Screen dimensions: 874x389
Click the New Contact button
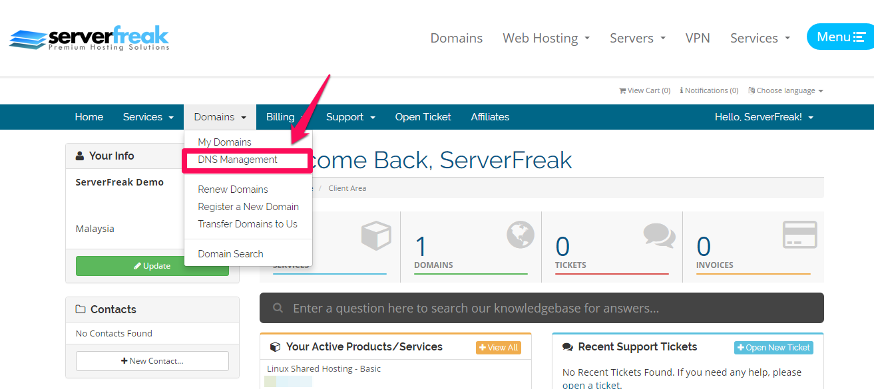coord(152,361)
